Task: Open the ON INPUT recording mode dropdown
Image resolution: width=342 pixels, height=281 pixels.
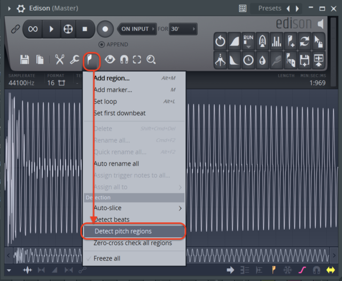Action: (x=136, y=29)
